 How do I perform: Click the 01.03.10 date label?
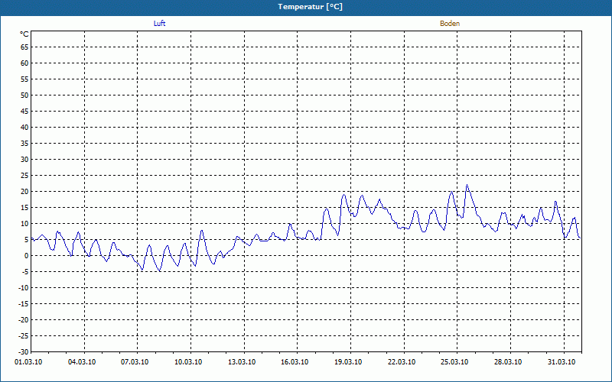pos(28,362)
